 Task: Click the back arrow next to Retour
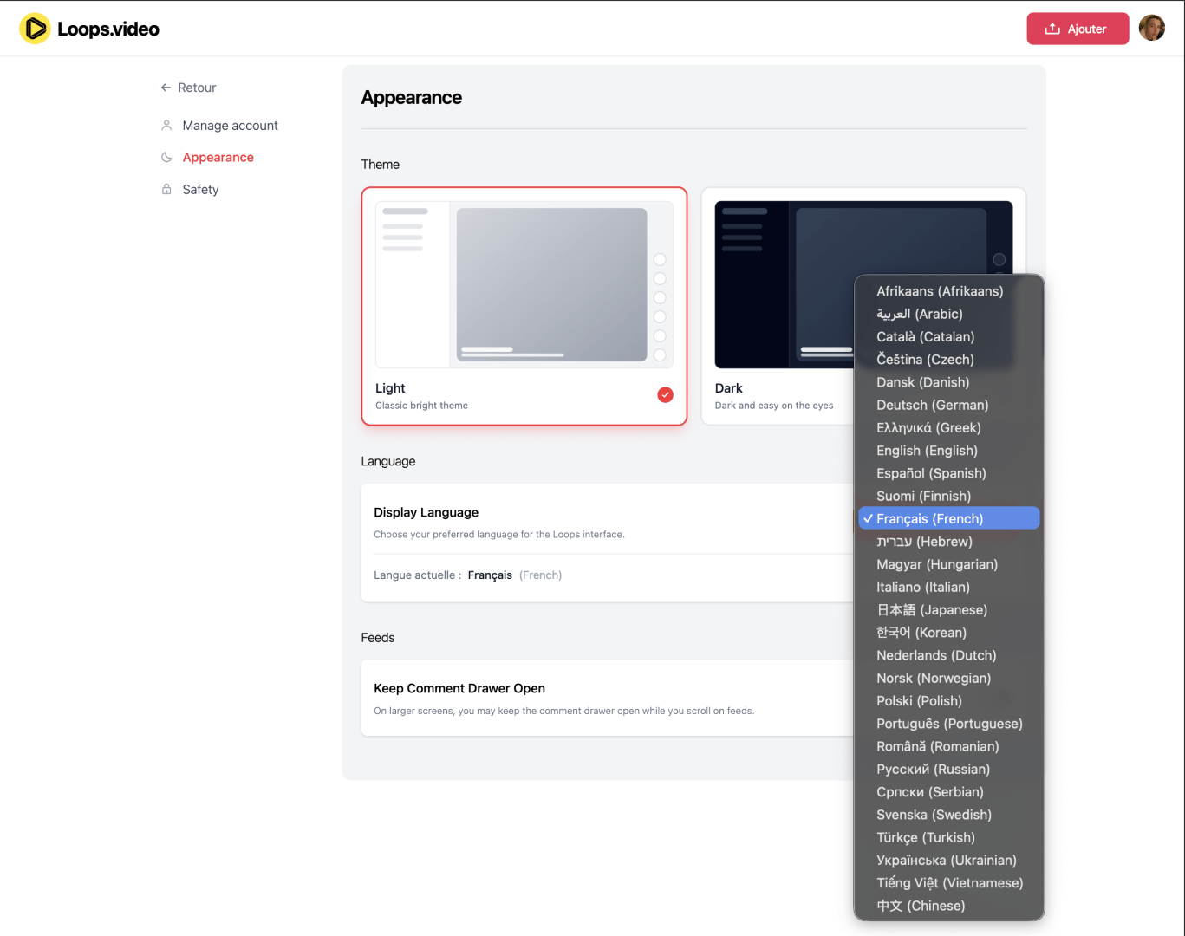(x=166, y=88)
